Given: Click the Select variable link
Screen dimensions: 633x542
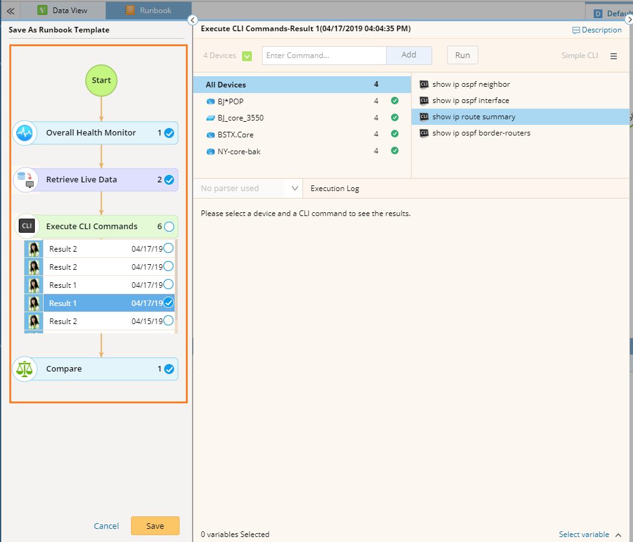Looking at the screenshot, I should click(584, 535).
